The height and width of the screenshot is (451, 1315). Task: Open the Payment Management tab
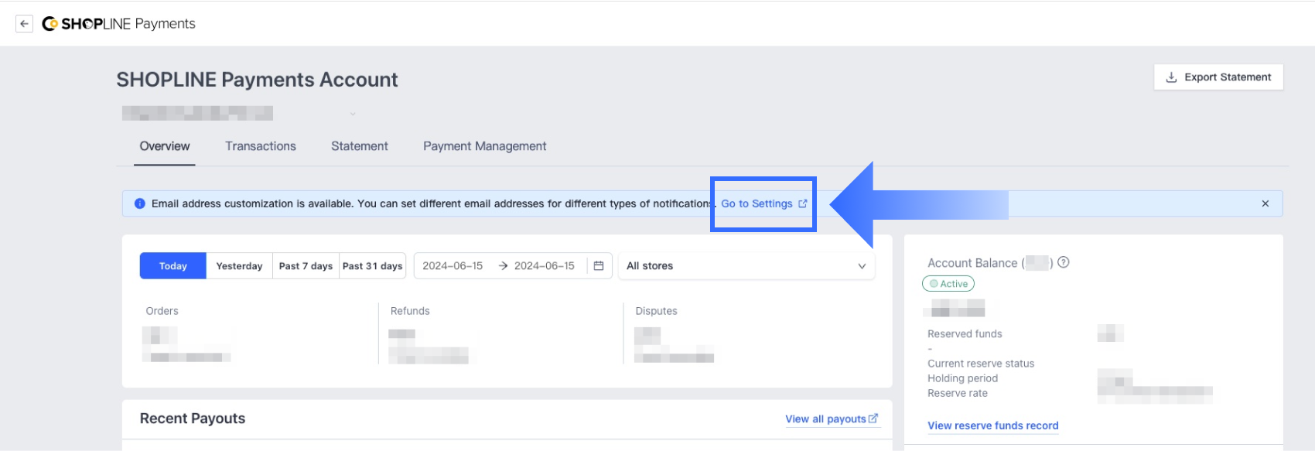[x=485, y=146]
